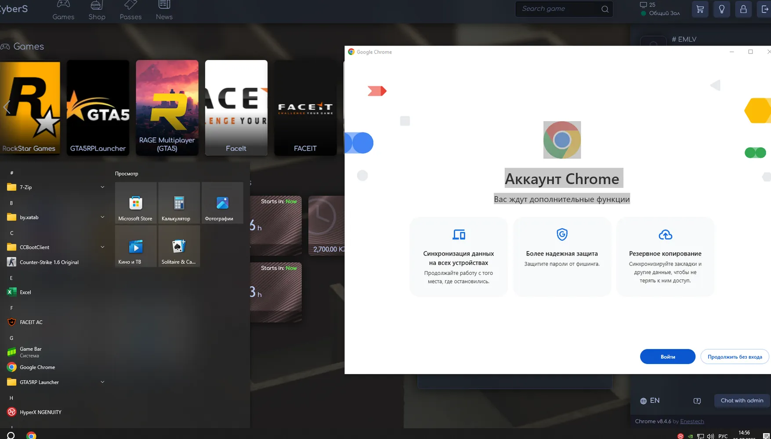Open the Фотографии tile
The image size is (771, 439).
[222, 203]
